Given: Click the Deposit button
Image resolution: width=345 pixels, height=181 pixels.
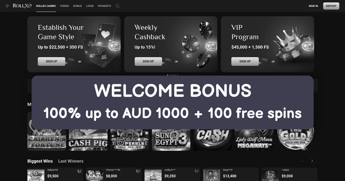Looking at the screenshot, I should tap(331, 6).
